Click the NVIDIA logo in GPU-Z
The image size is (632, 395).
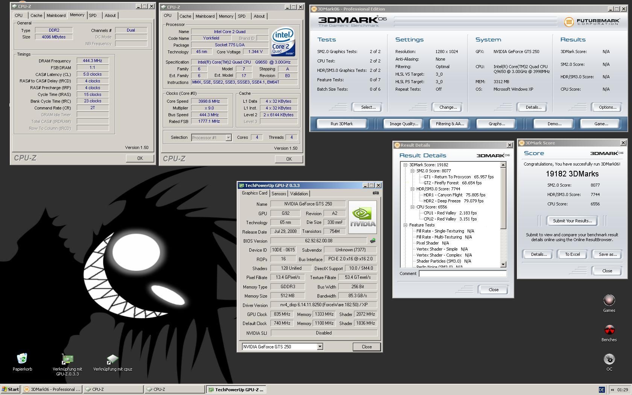(363, 217)
